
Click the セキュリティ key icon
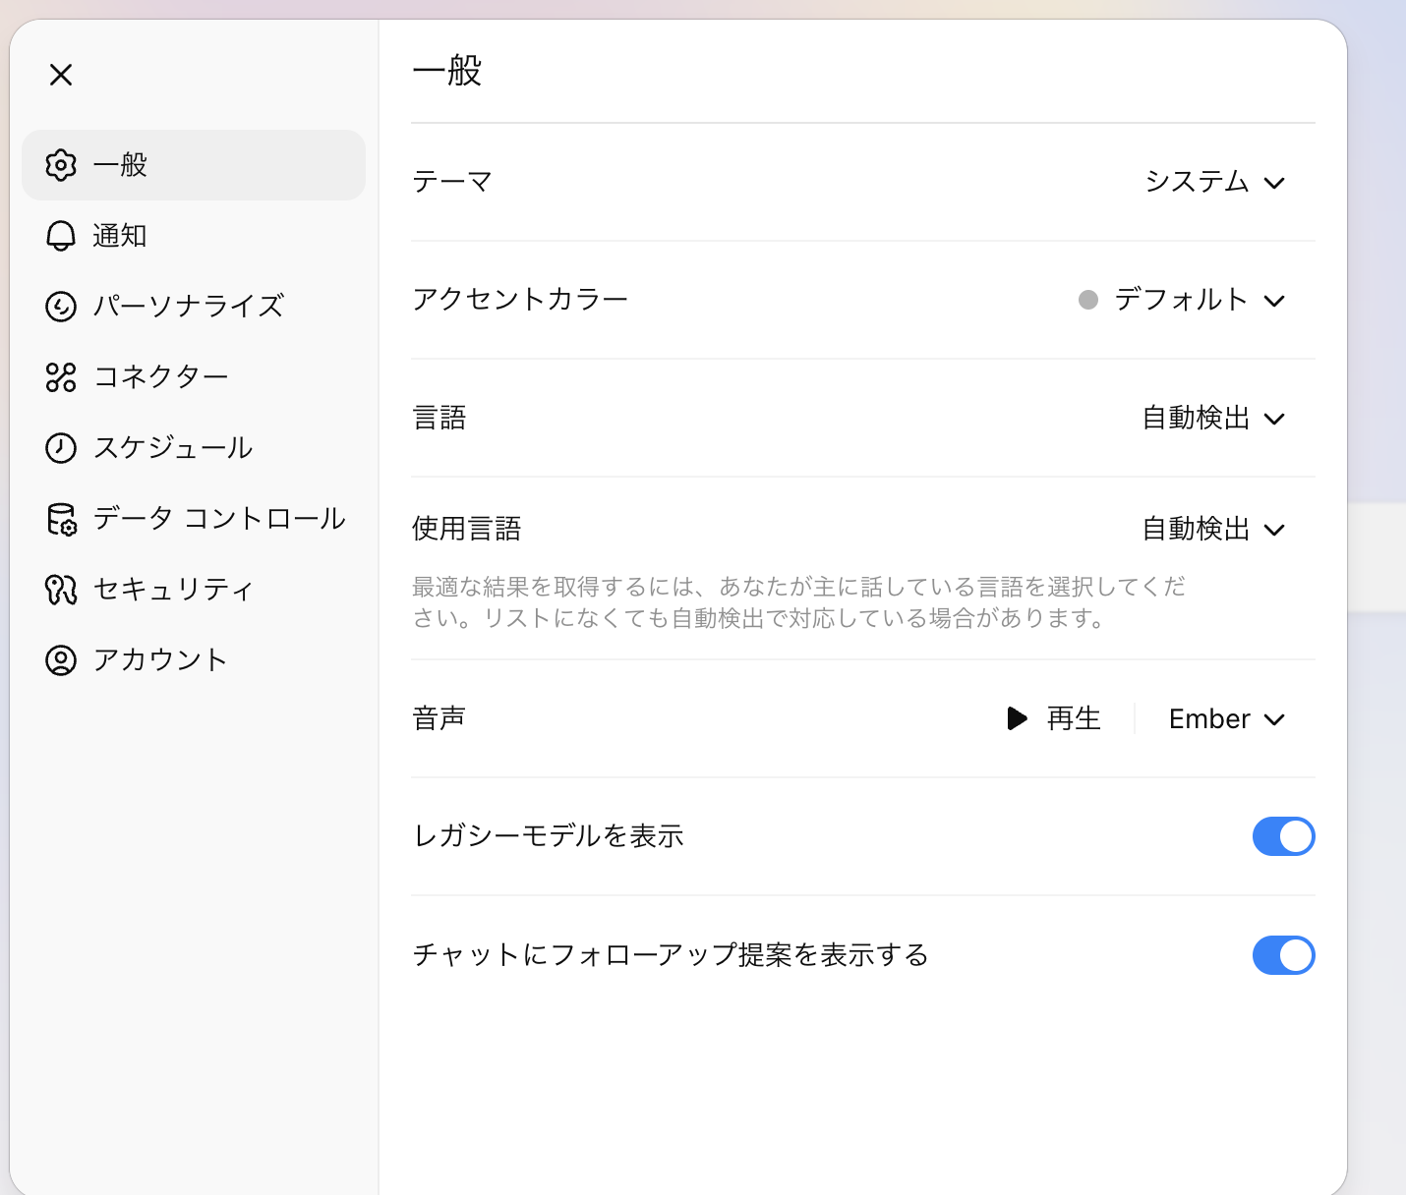61,590
